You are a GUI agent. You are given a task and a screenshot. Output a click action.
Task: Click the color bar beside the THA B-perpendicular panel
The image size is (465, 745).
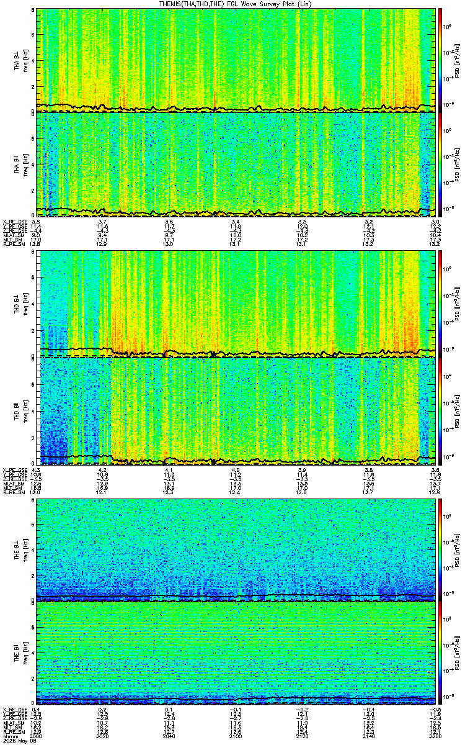440,60
